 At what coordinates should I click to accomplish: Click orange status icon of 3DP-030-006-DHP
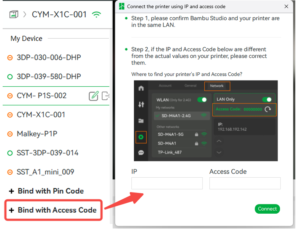pyautogui.click(x=10, y=58)
